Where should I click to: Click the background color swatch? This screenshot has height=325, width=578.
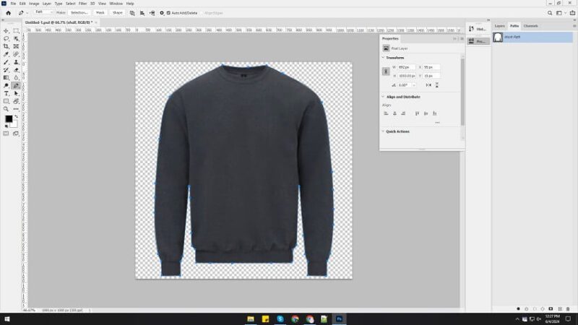pos(14,124)
